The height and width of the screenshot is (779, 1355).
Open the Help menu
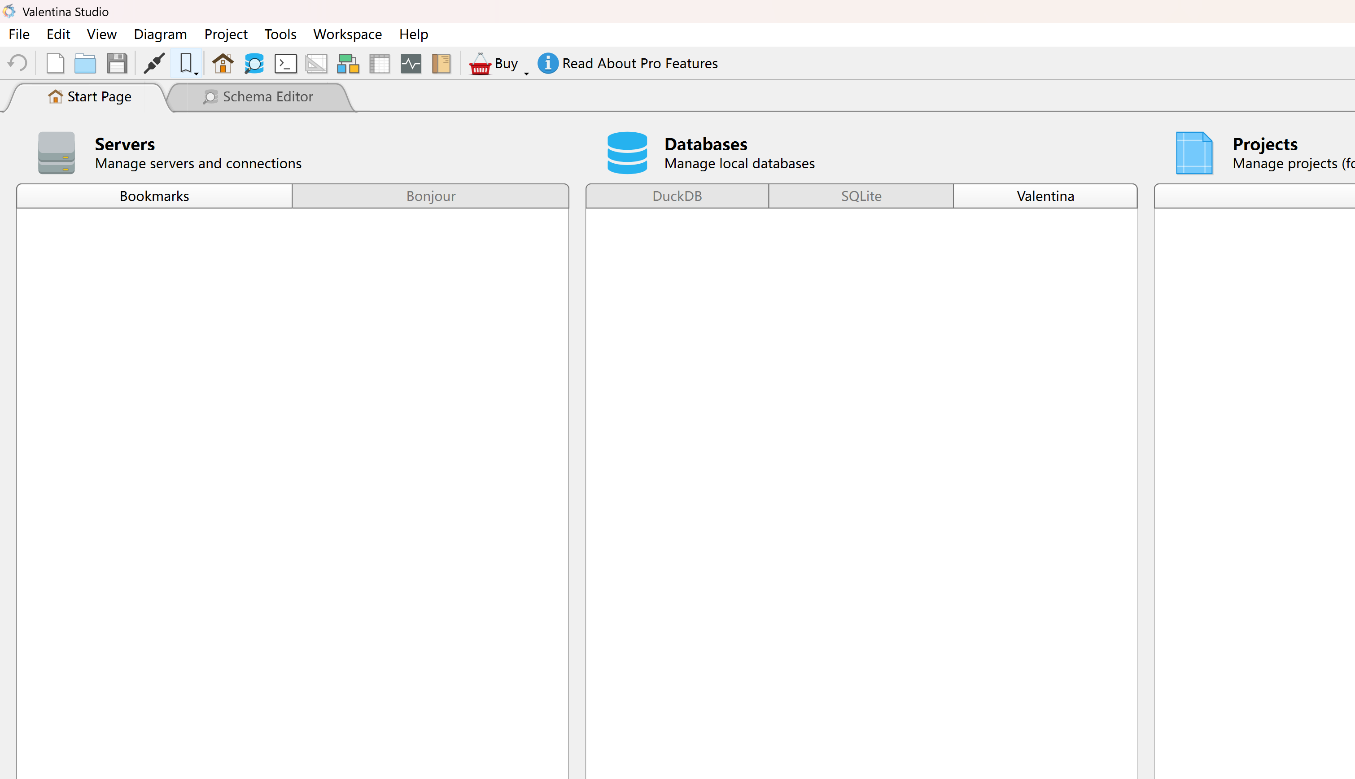(414, 34)
